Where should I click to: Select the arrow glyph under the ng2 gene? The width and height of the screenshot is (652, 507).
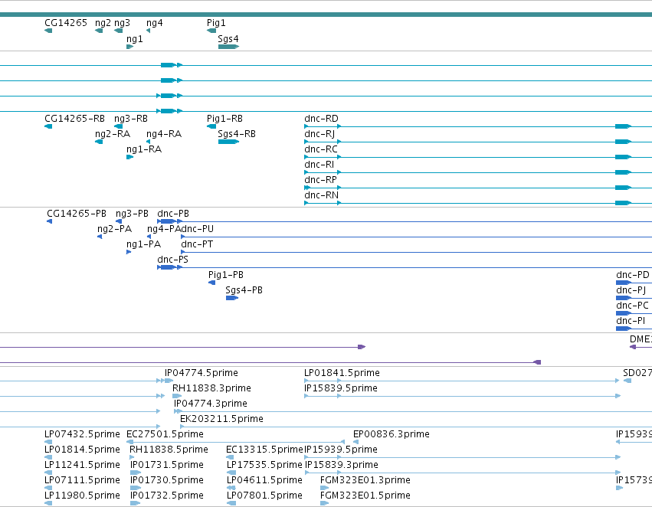click(x=99, y=31)
